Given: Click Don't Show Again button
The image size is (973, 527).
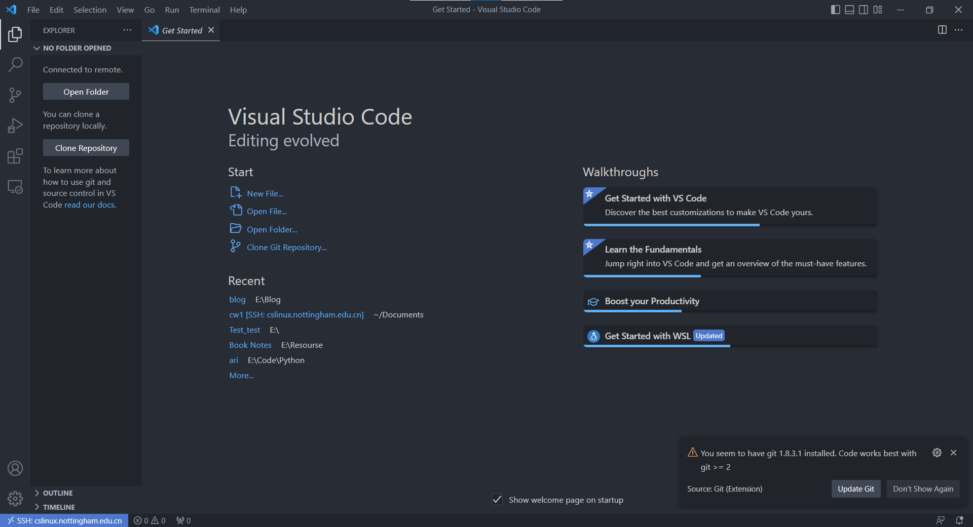Looking at the screenshot, I should (x=923, y=489).
